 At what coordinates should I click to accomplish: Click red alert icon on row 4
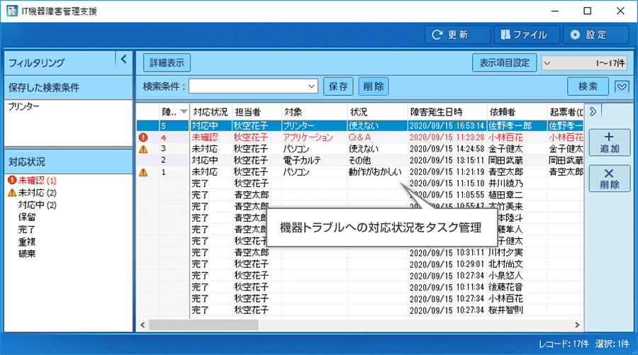point(143,137)
